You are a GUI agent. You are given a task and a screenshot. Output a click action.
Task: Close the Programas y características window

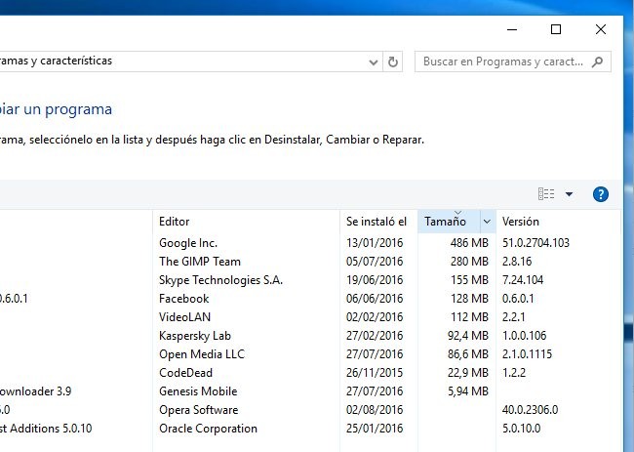601,29
